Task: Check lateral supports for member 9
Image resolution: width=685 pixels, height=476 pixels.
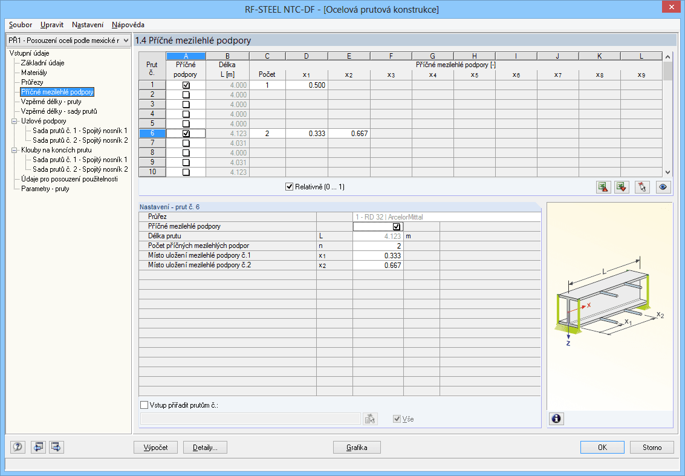Action: [x=186, y=162]
